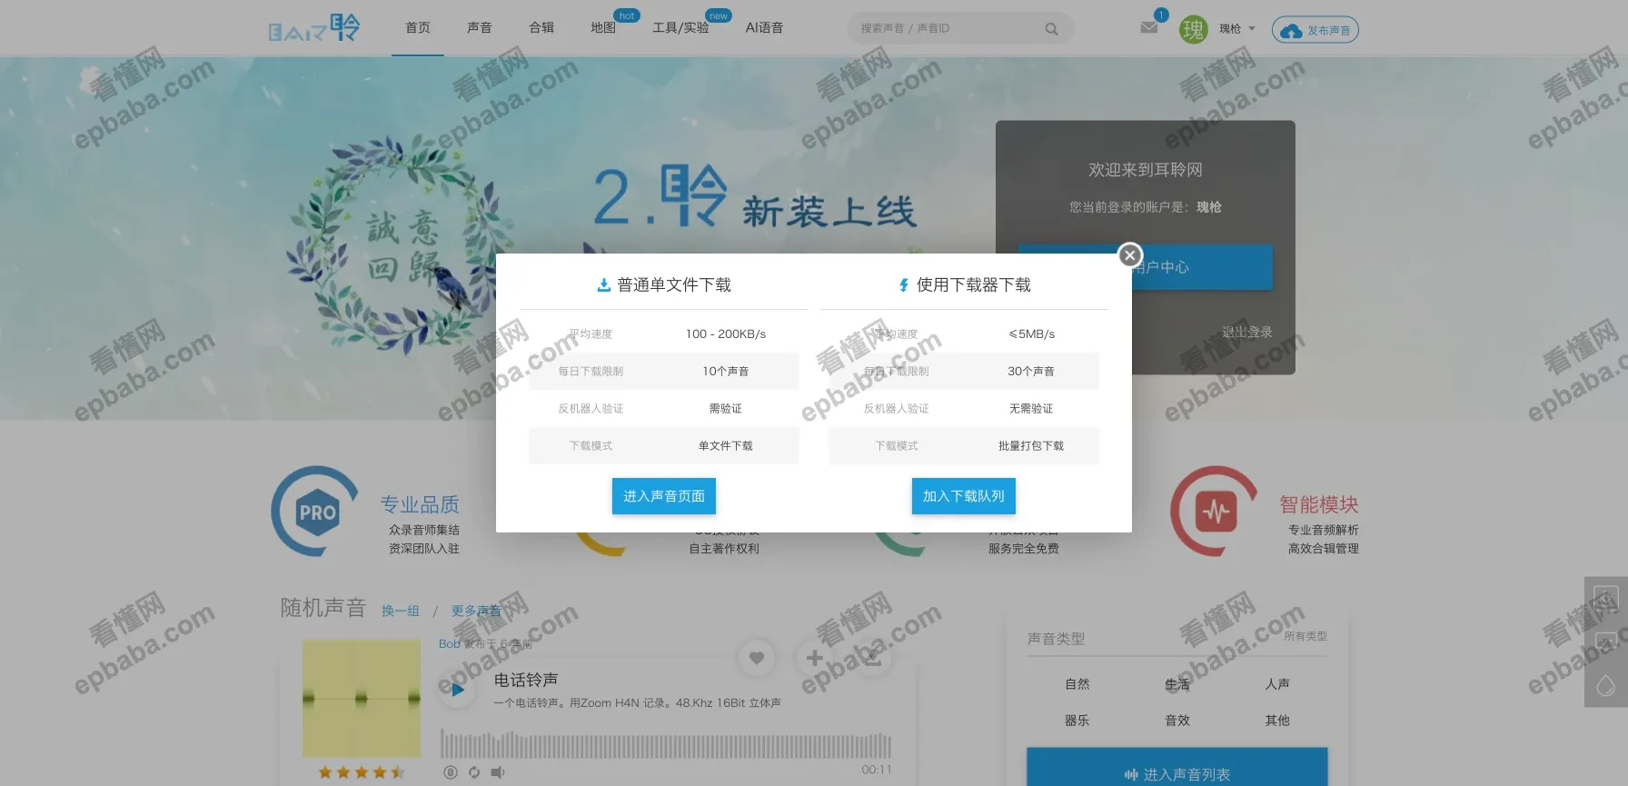The height and width of the screenshot is (786, 1628).
Task: Click the download icon for 电话铃声
Action: (872, 657)
